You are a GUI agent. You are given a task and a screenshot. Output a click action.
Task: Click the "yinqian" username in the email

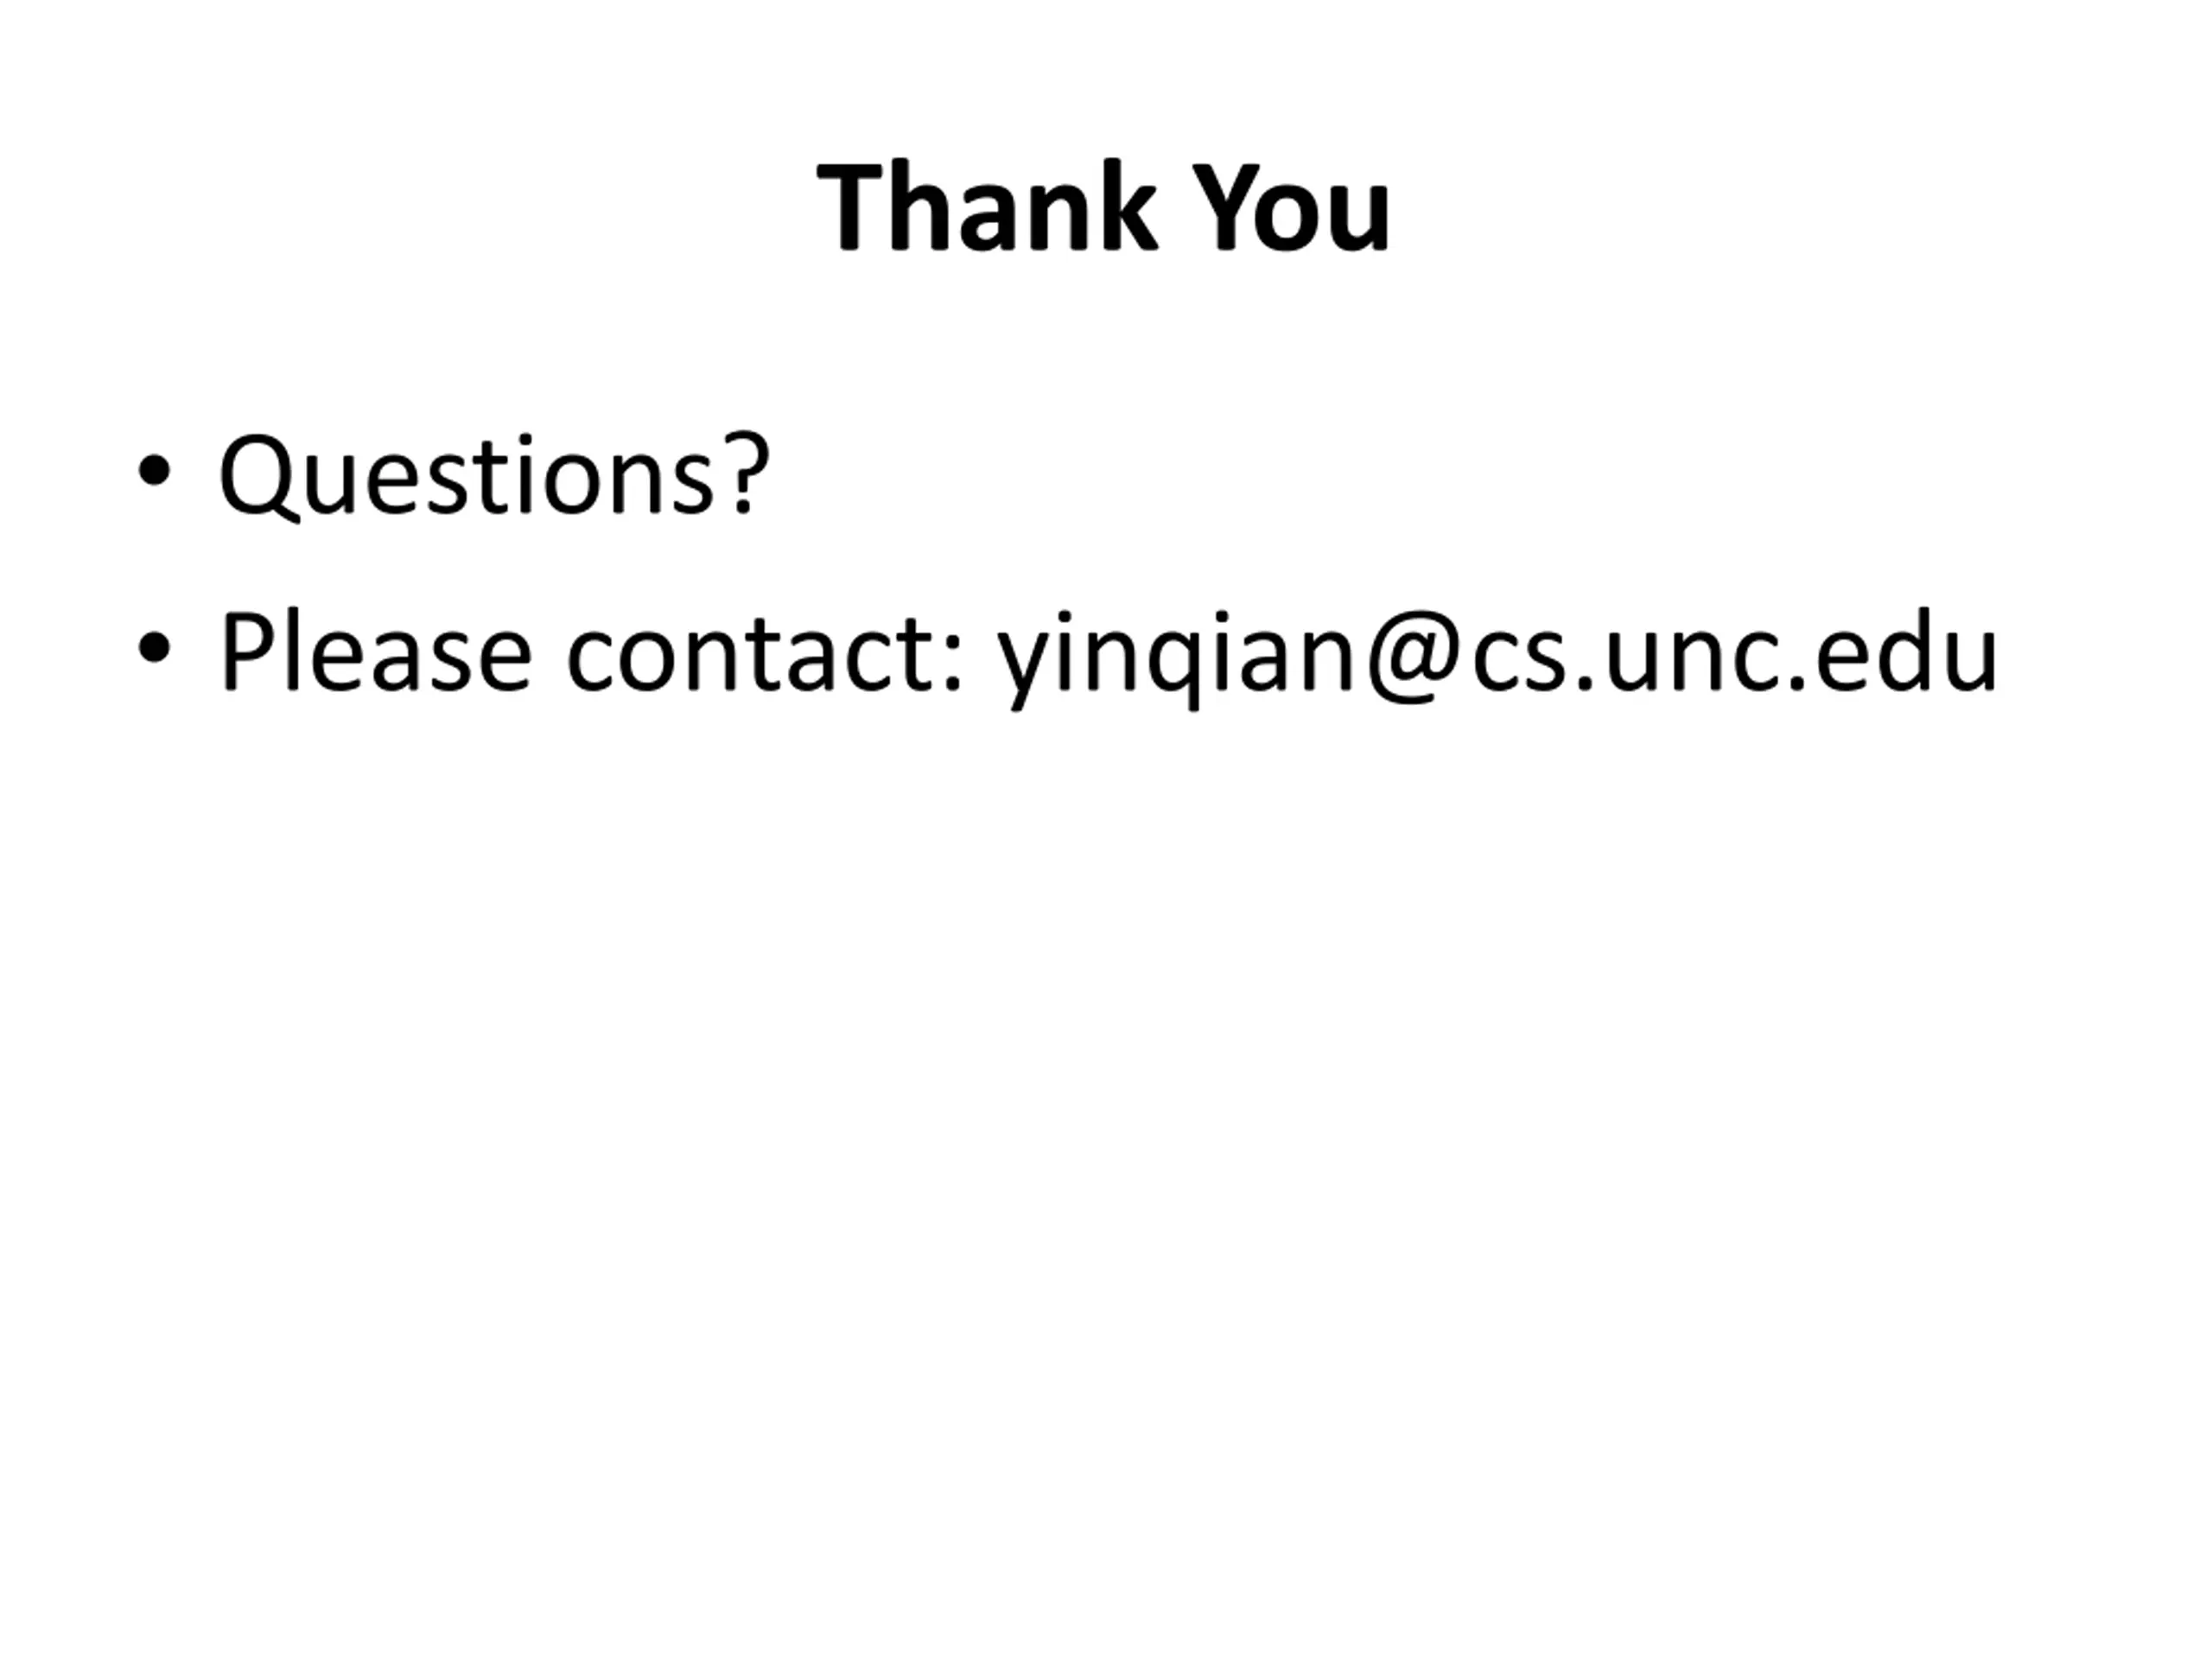(x=1176, y=655)
